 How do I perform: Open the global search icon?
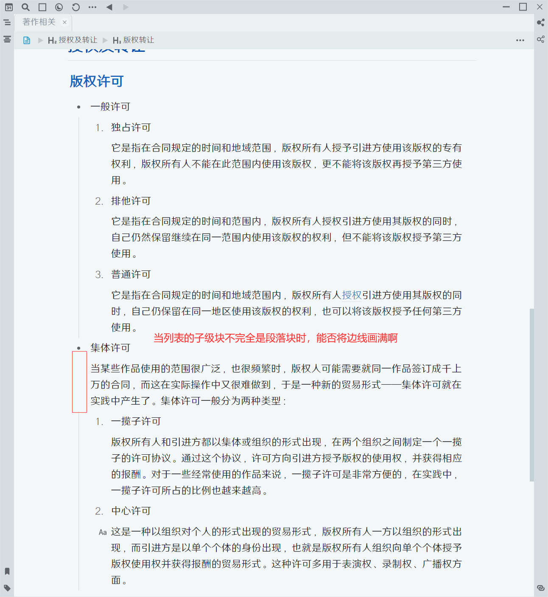point(25,7)
